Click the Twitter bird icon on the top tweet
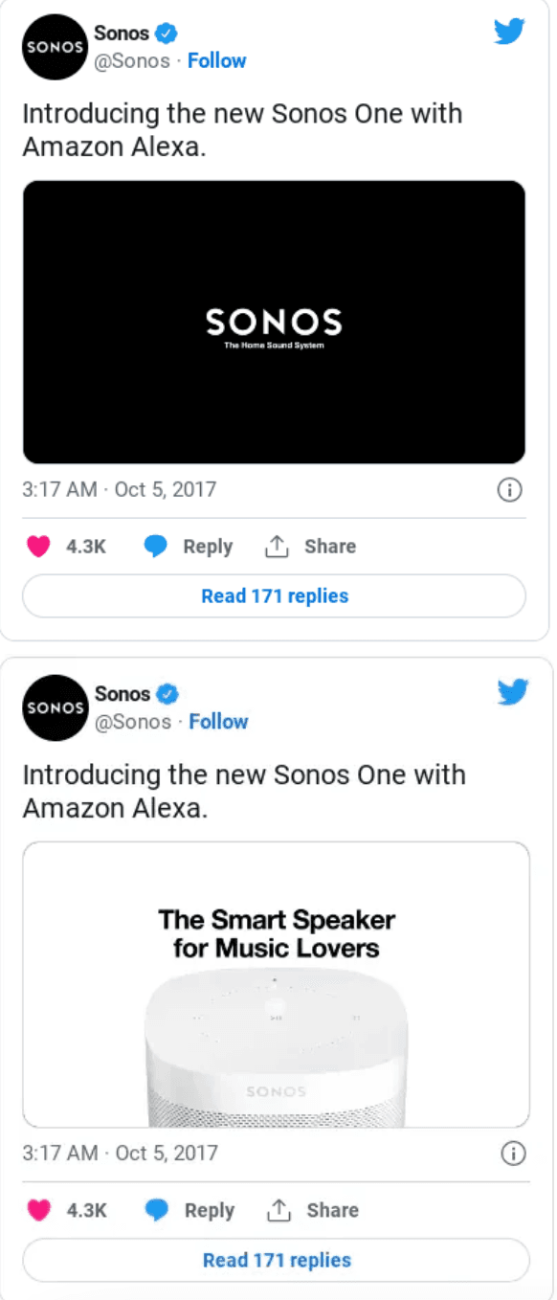The width and height of the screenshot is (557, 1300). [511, 30]
